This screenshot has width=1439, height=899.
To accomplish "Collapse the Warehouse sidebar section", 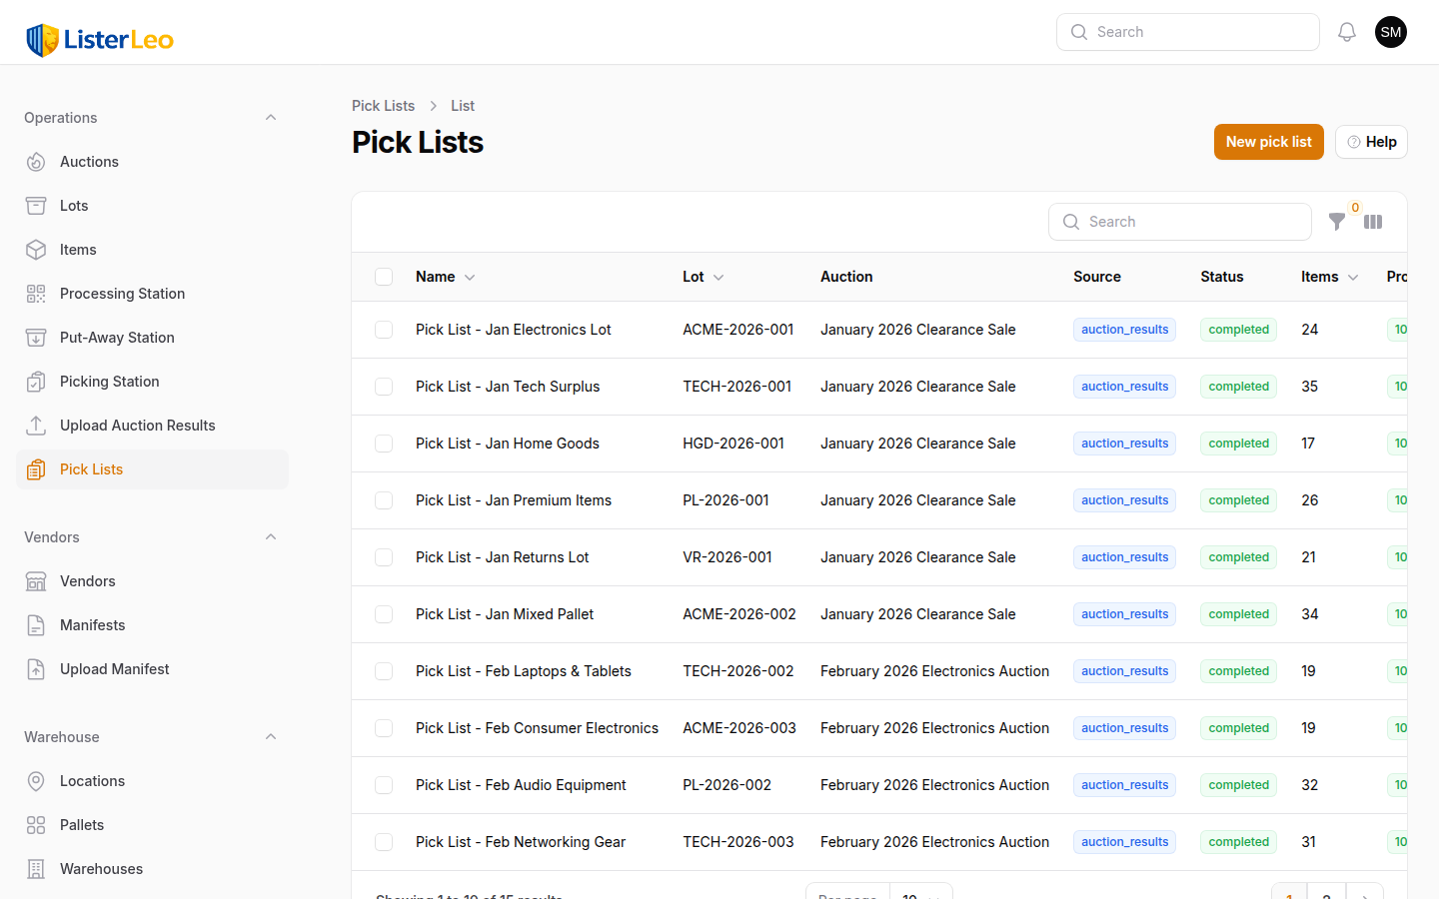I will (270, 736).
